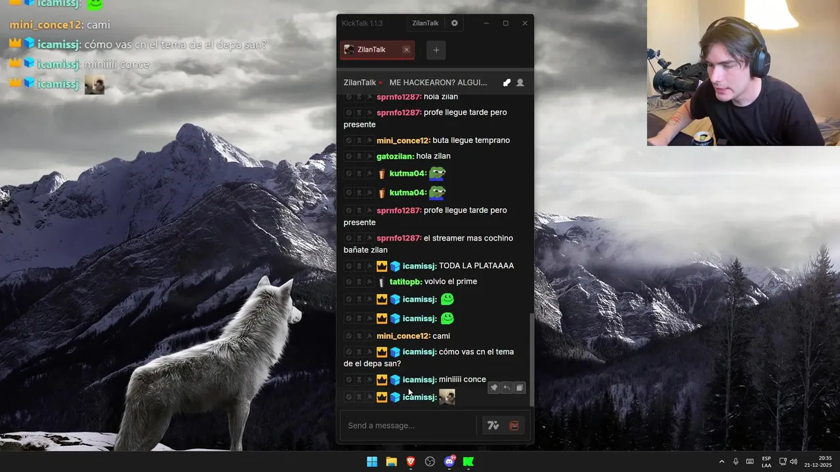Screen dimensions: 840x472
Task: Ban user on 'buta llegue temprano' message
Action: [349, 140]
